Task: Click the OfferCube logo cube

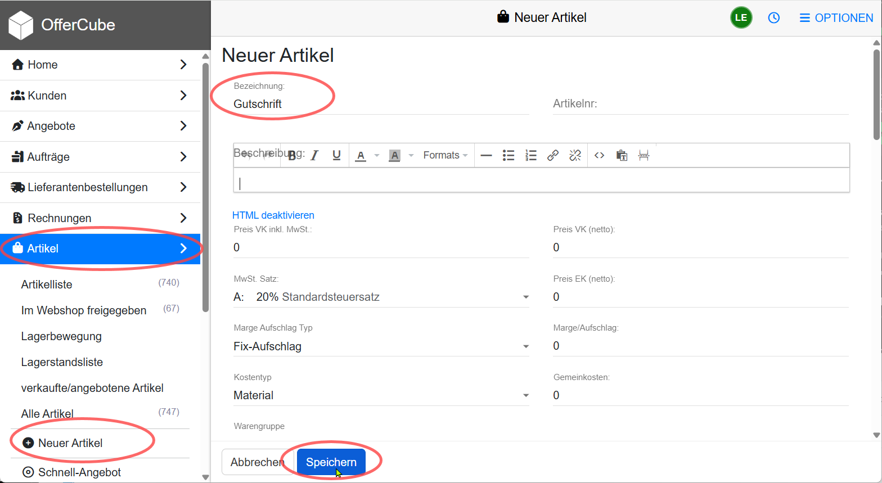Action: click(x=21, y=25)
